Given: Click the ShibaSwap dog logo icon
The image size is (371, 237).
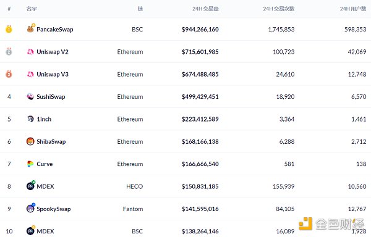Looking at the screenshot, I should [30, 141].
